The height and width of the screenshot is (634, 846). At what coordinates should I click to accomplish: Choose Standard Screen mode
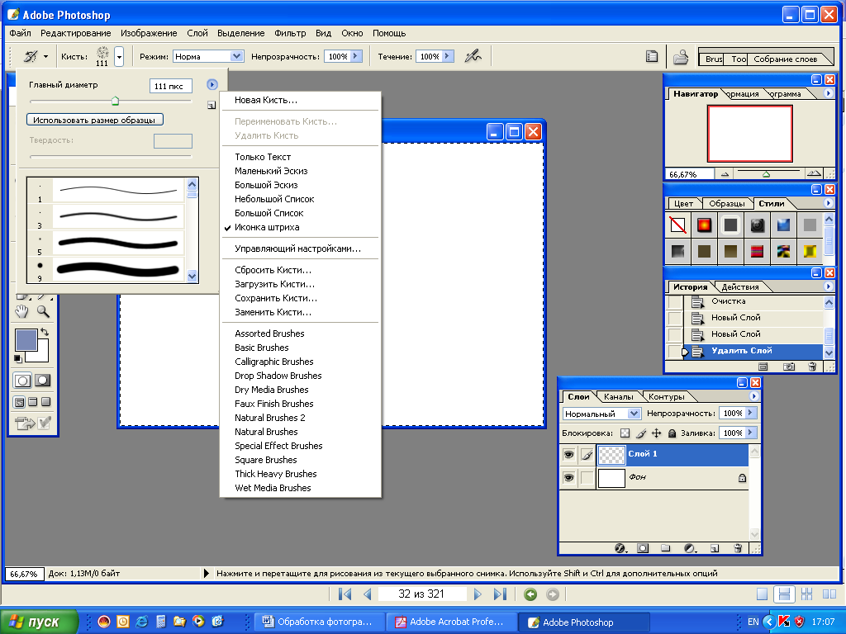(19, 402)
